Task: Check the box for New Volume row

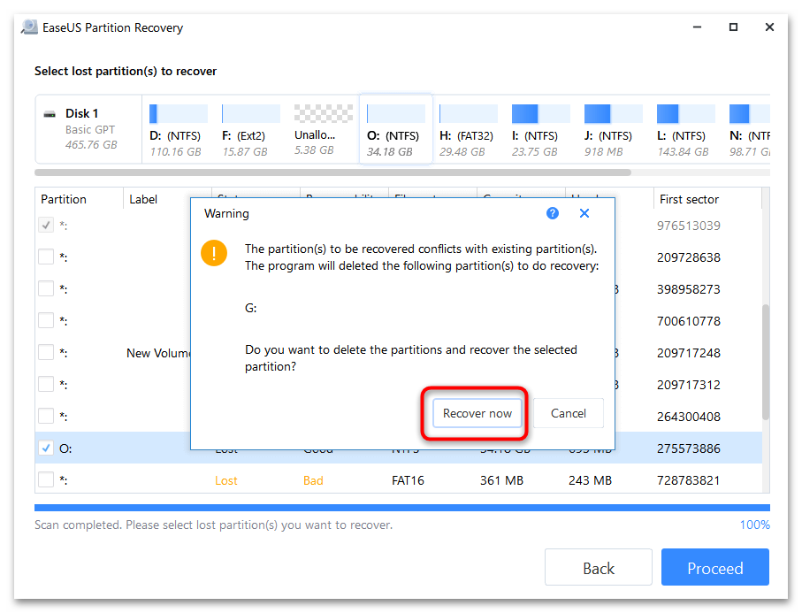Action: point(46,353)
